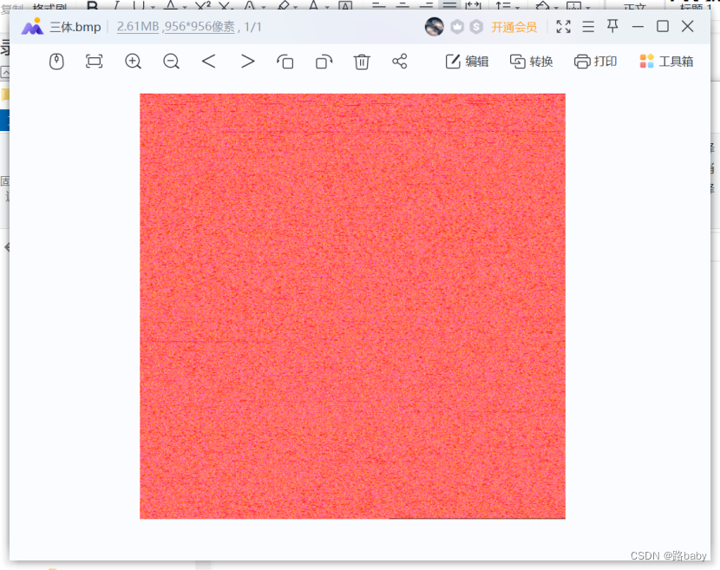The height and width of the screenshot is (570, 720).
Task: Open the 工具箱 toolbox
Action: (x=666, y=61)
